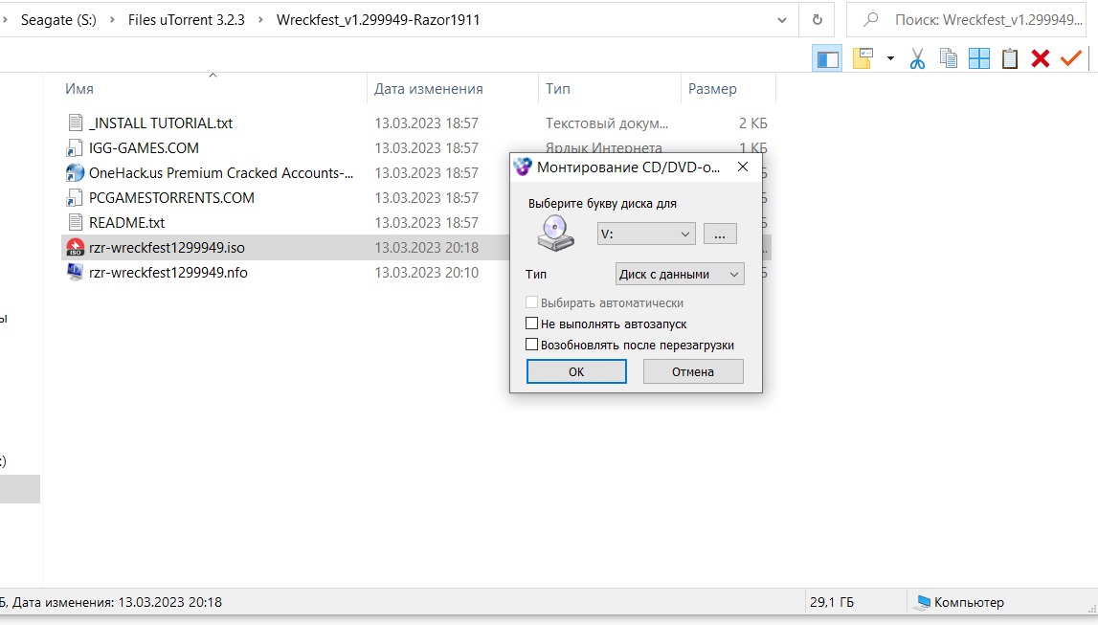Select rzr-wreckfest1299949.nfo filename
The image size is (1098, 625).
tap(168, 273)
